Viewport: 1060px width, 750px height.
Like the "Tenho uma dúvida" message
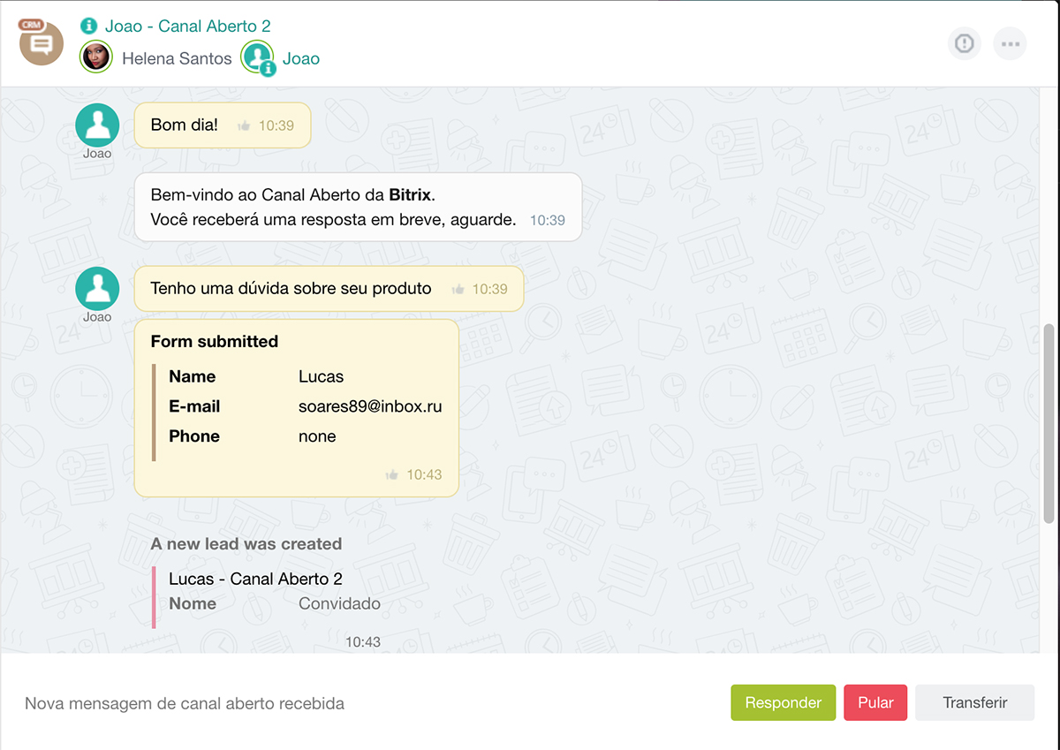[x=458, y=290]
